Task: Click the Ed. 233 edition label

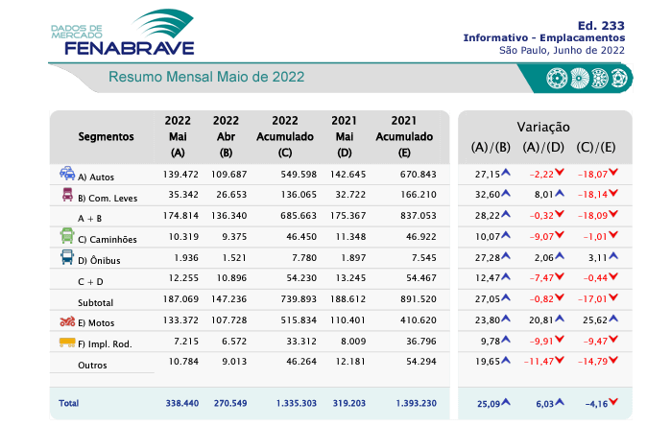Action: tap(602, 22)
